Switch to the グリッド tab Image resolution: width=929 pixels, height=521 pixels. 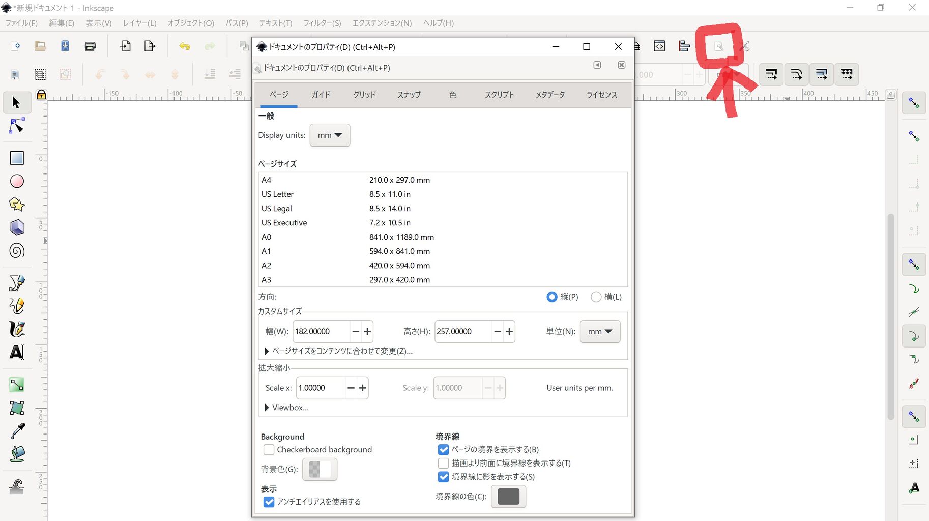[364, 95]
